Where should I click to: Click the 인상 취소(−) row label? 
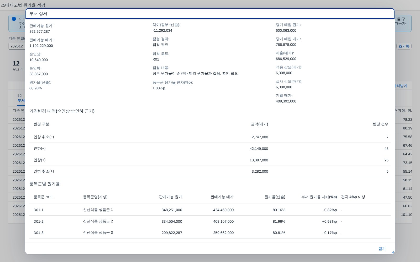[x=44, y=137]
